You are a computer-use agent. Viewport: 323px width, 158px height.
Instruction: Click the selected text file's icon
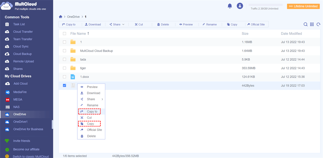(x=73, y=85)
